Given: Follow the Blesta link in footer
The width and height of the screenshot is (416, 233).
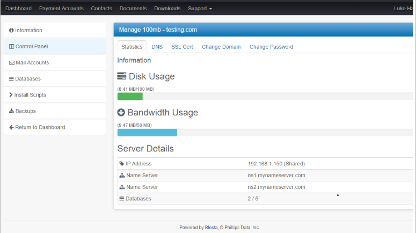Looking at the screenshot, I should point(211,228).
